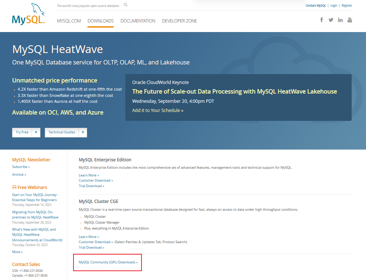Go to the DEVELOPER ZONE tab
The width and height of the screenshot is (366, 280).
(179, 21)
